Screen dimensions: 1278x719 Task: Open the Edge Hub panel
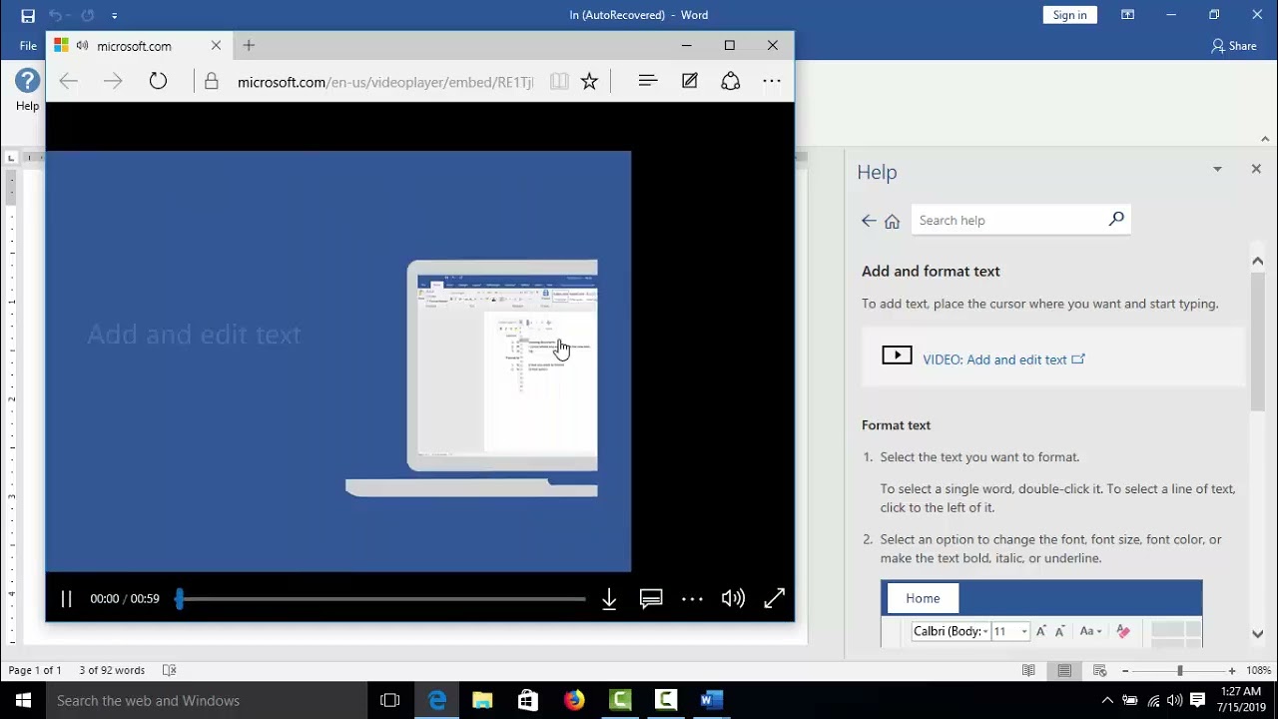(648, 82)
